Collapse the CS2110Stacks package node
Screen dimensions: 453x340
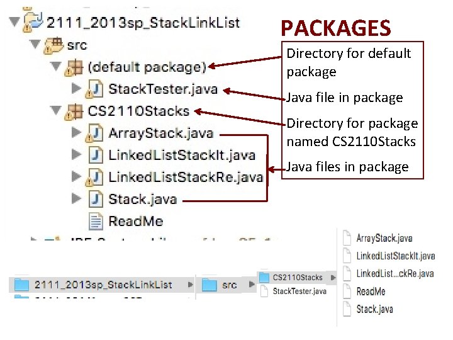point(55,111)
